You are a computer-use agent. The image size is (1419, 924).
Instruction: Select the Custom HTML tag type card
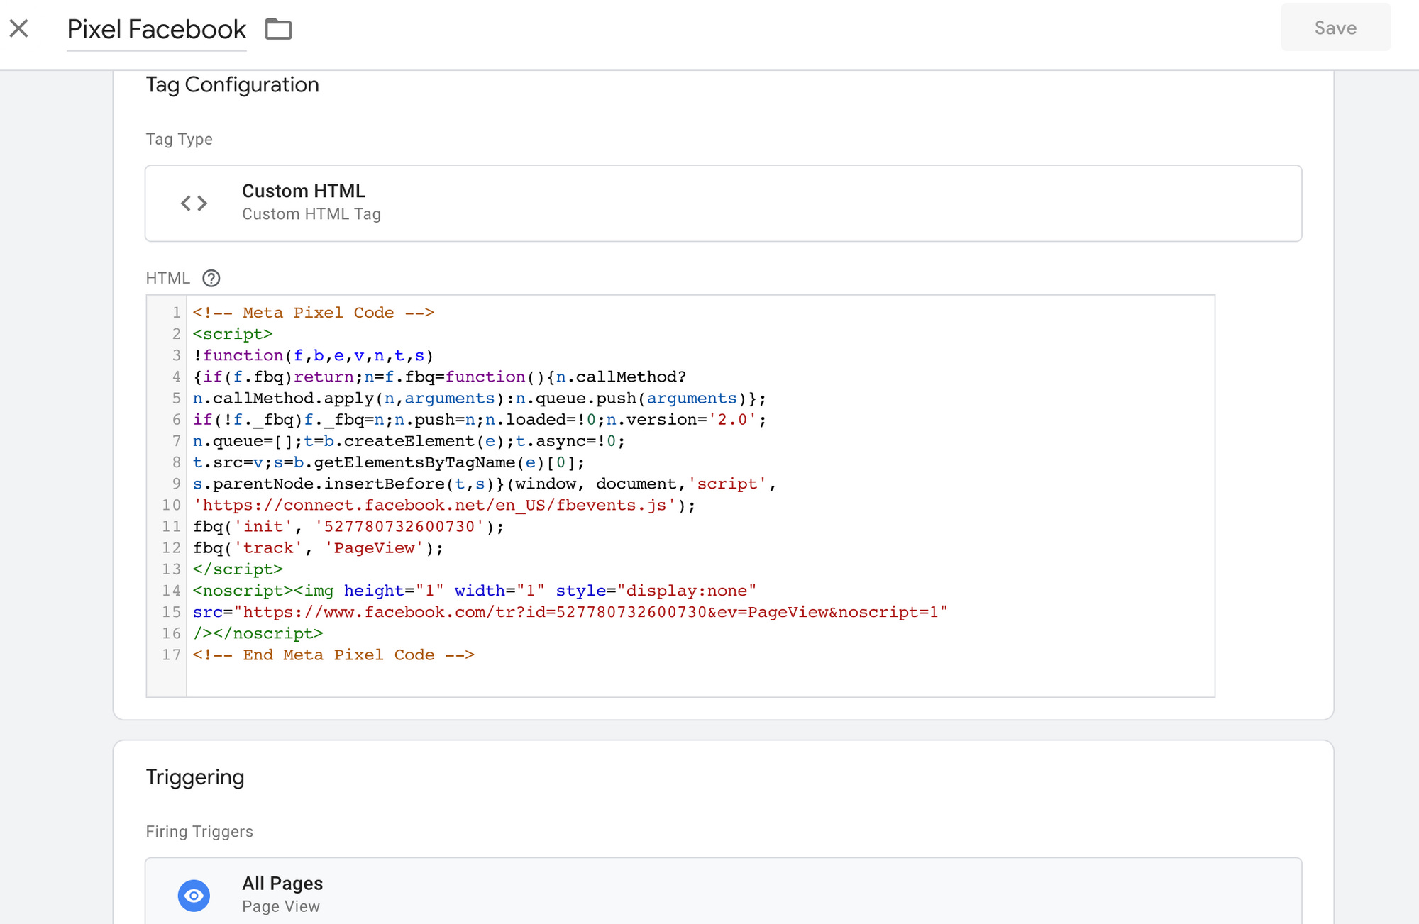point(723,204)
